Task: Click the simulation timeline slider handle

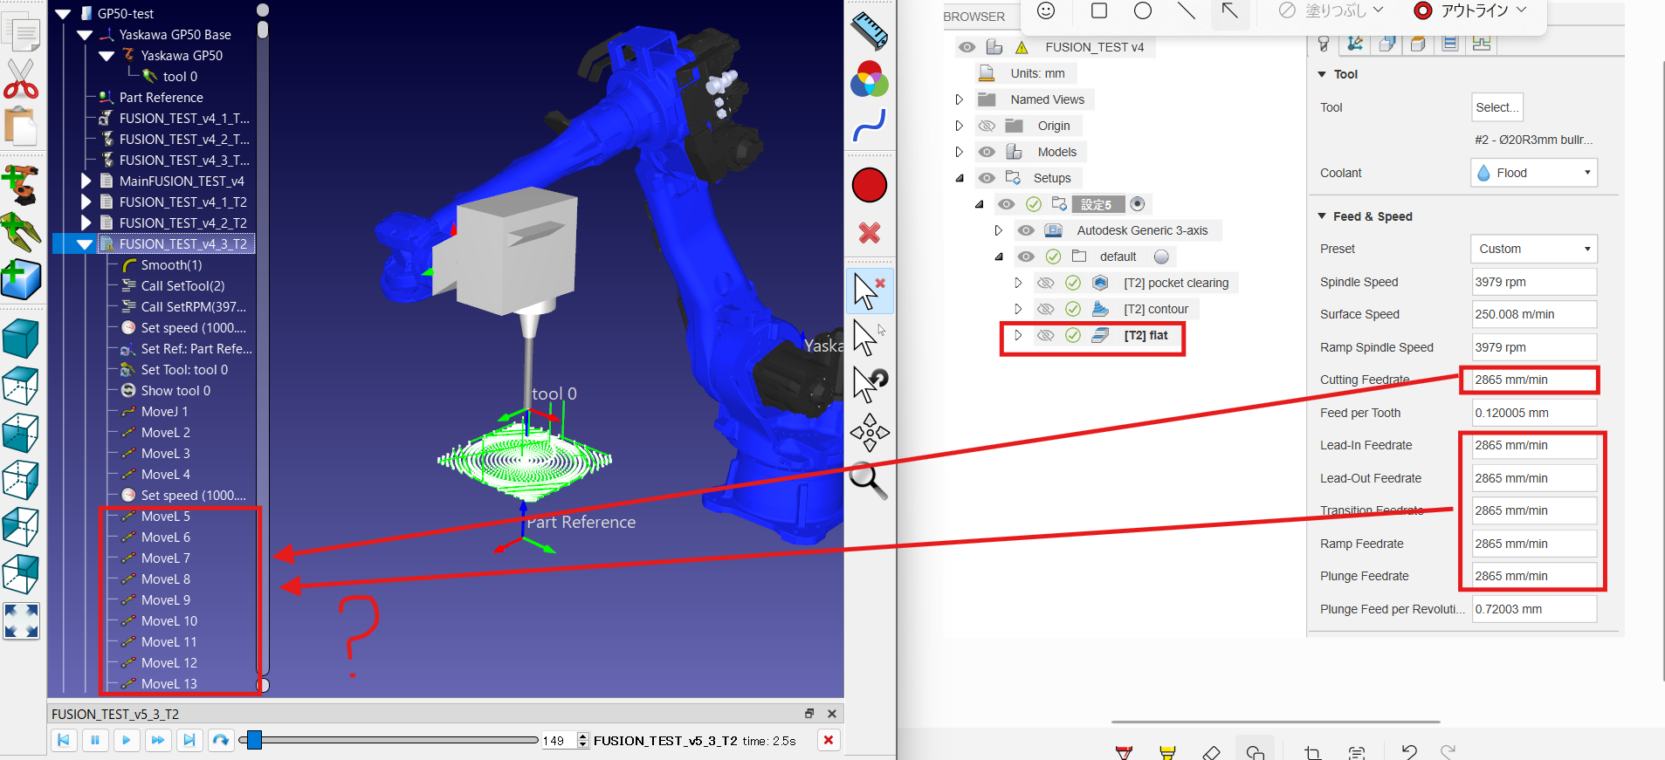Action: (x=254, y=740)
